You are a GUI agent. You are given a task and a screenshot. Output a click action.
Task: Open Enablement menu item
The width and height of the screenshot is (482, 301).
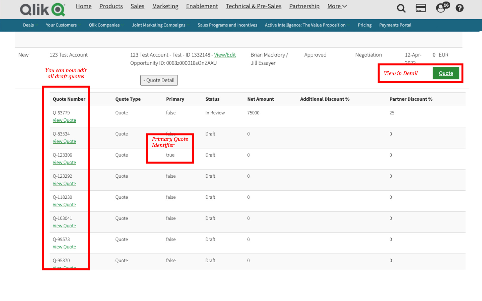[x=202, y=6]
